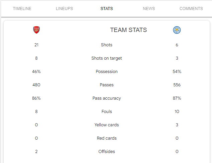Click the Offsides stat label
Screen dimensions: 212x163
107,152
